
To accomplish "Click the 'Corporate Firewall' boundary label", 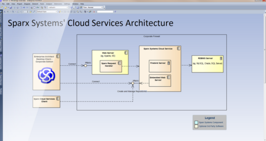I will [152, 36].
